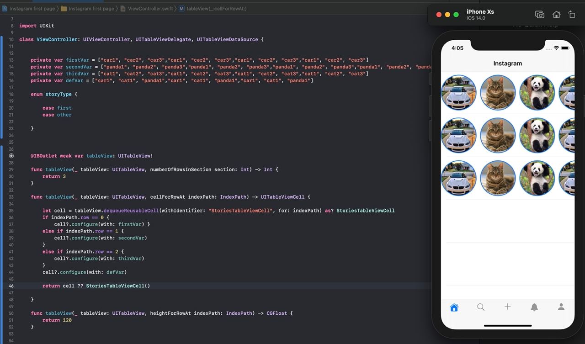Click the 'let cell = tableView.dequeueReusableCell' line
The image size is (585, 344).
(x=218, y=211)
